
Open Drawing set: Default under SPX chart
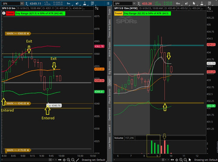(93, 160)
